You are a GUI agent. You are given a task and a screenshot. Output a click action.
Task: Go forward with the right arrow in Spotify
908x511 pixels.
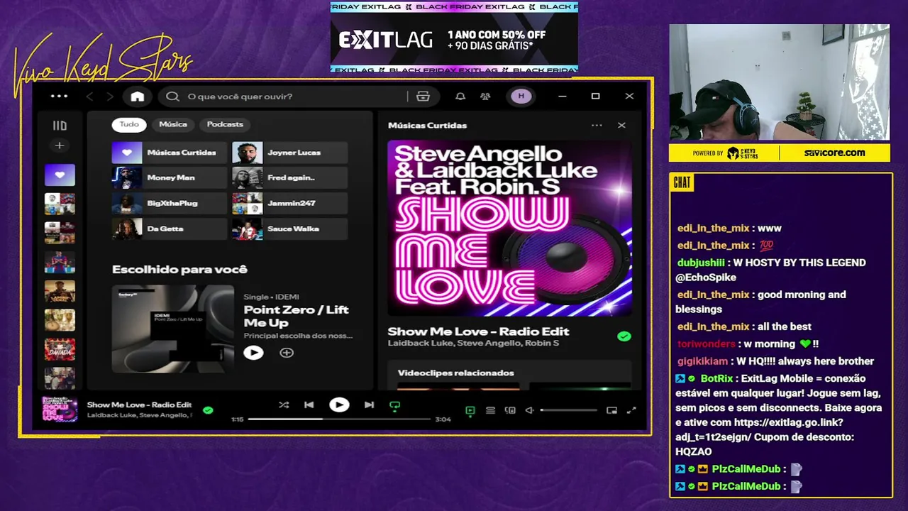click(110, 97)
